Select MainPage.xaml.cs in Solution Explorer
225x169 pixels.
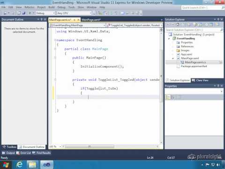195,62
